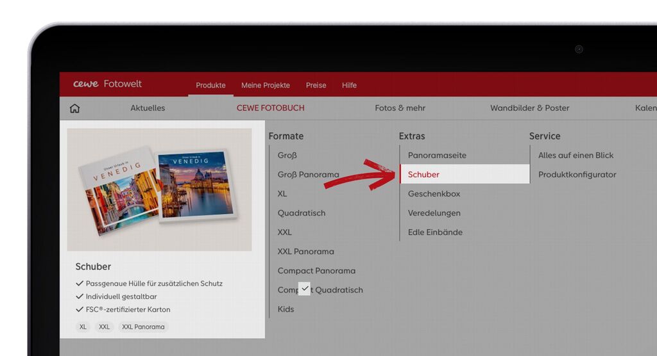Screen dimensions: 657x356
Task: Open the Geschenkbox extra
Action: coord(434,194)
